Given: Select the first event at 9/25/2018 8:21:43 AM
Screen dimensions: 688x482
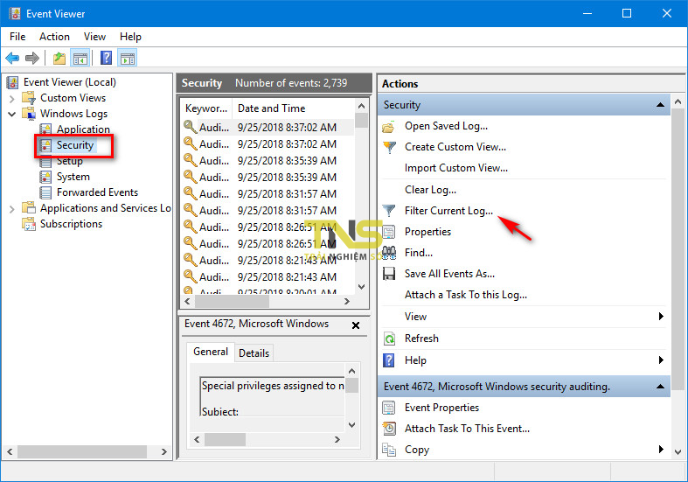Looking at the screenshot, I should 268,261.
